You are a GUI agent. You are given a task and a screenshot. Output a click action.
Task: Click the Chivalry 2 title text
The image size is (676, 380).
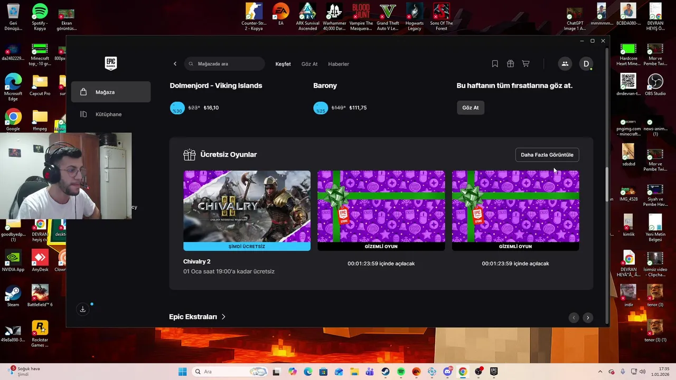point(197,261)
